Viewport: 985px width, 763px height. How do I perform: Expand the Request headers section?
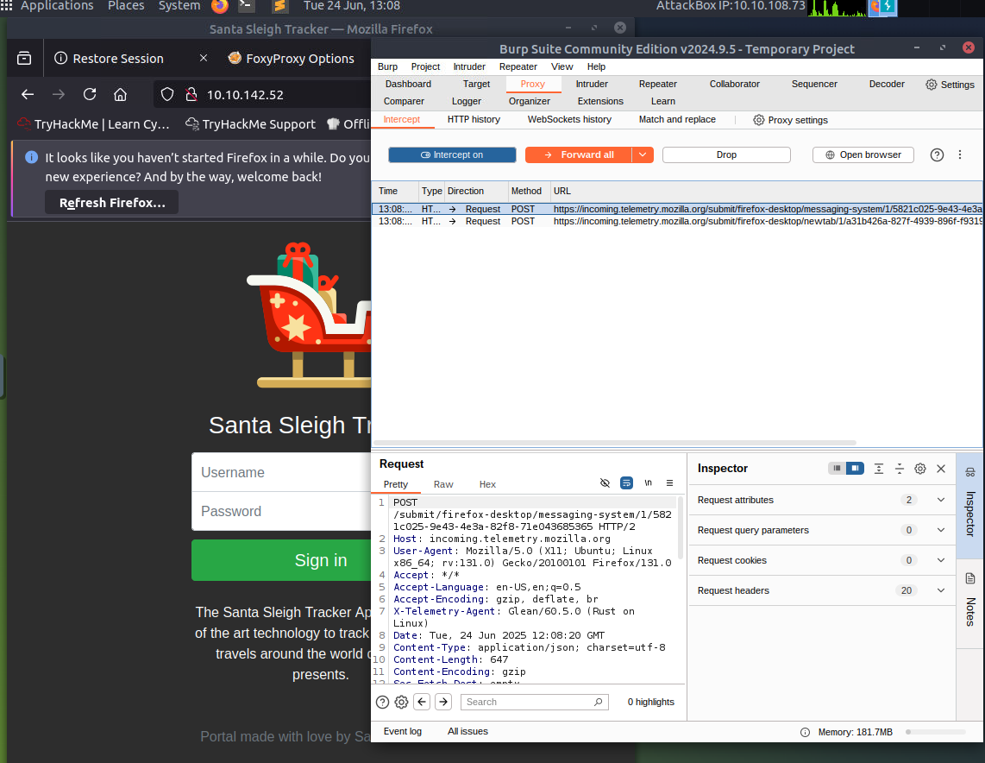pyautogui.click(x=940, y=590)
